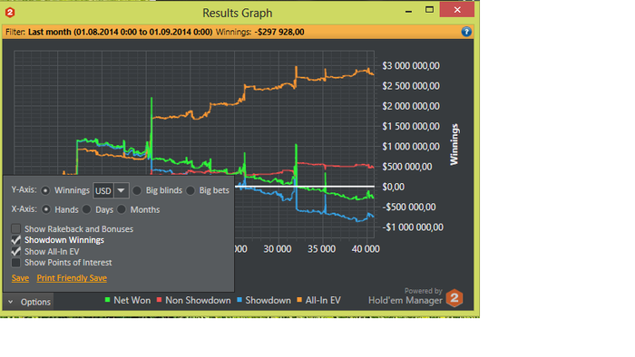The image size is (635, 357).
Task: Select the Winnings Y-Axis radio button
Action: 45,190
